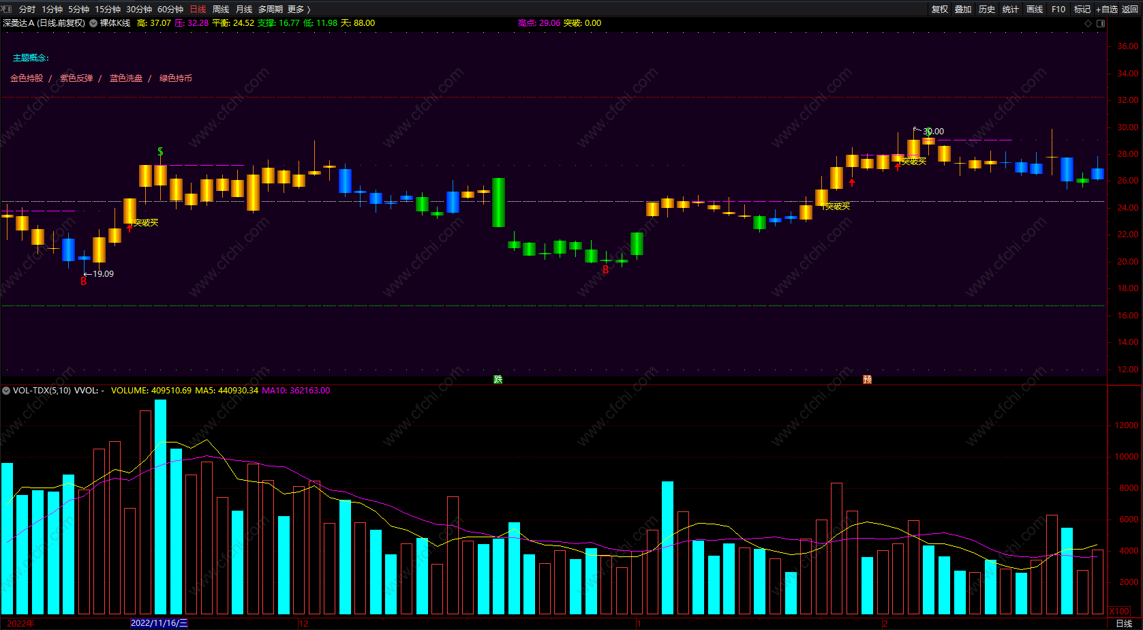Click the red B marker near 20.00
This screenshot has height=630, width=1143.
tap(605, 270)
